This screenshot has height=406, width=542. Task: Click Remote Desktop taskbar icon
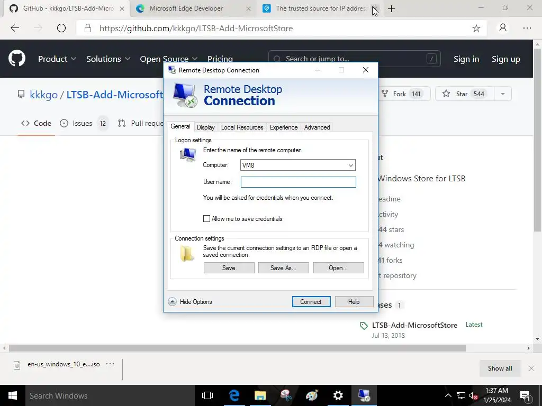[364, 395]
